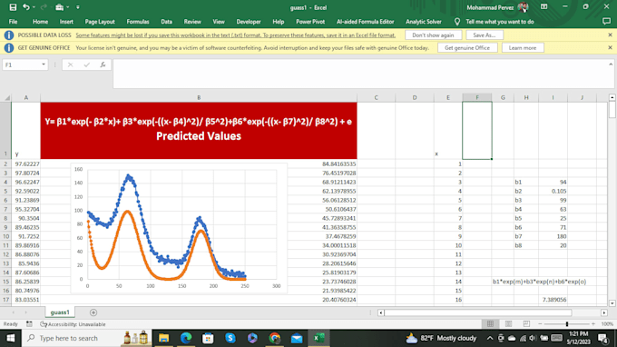Screen dimensions: 617x347
Task: Click the zoom slider handle
Action: point(567,323)
